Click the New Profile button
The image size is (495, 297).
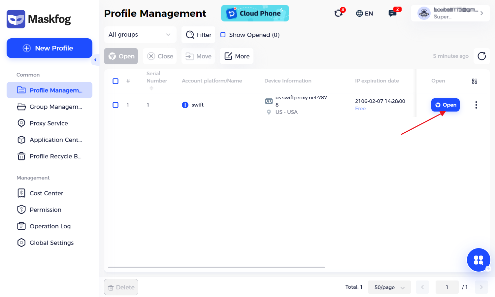49,48
